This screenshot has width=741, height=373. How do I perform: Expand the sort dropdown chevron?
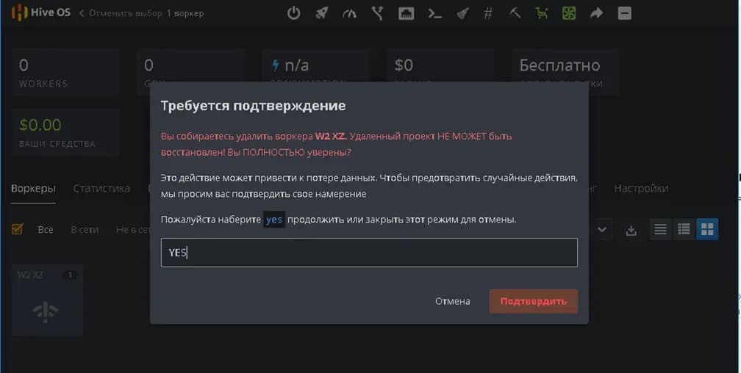[601, 230]
